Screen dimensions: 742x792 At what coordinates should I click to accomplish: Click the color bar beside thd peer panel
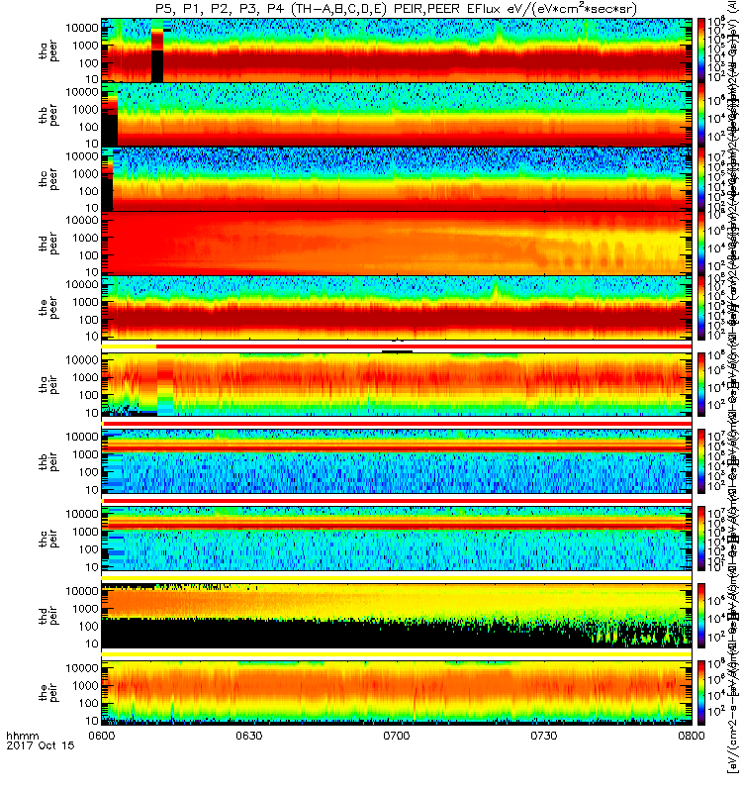coord(701,243)
